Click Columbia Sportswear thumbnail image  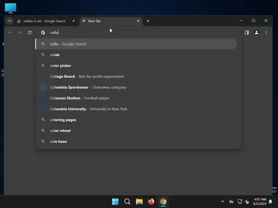(x=43, y=87)
